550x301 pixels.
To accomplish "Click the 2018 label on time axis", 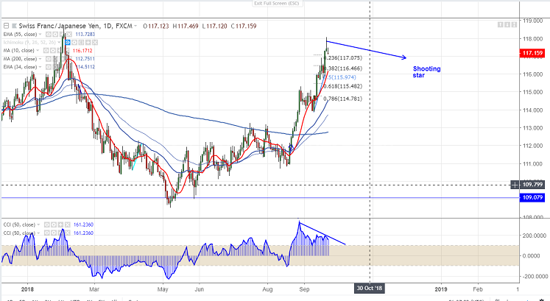I will tap(27, 289).
